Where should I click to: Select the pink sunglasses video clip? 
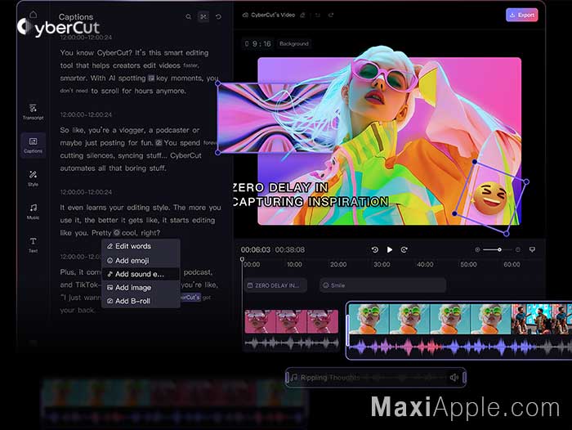click(x=292, y=321)
